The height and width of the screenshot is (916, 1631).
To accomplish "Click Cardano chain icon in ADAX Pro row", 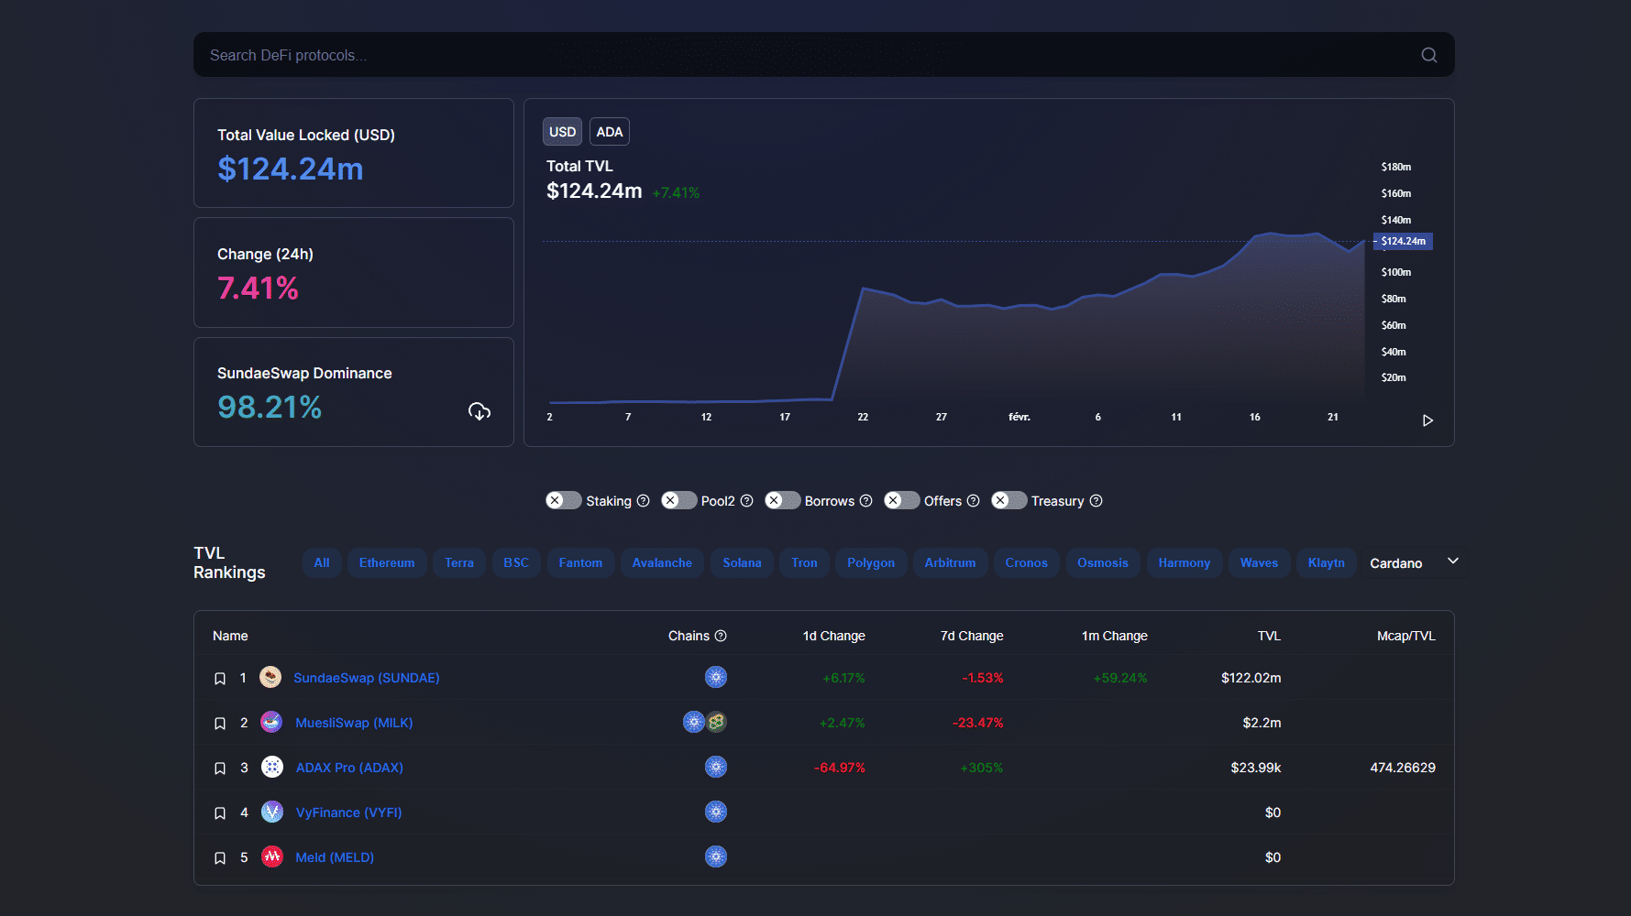I will 716,767.
